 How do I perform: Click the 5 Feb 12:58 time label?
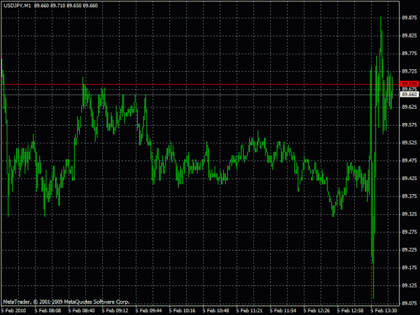350,310
